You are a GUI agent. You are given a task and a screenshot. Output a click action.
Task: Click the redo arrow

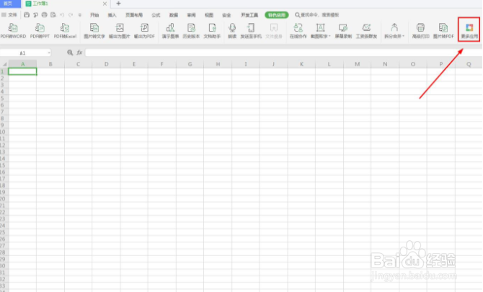point(71,15)
